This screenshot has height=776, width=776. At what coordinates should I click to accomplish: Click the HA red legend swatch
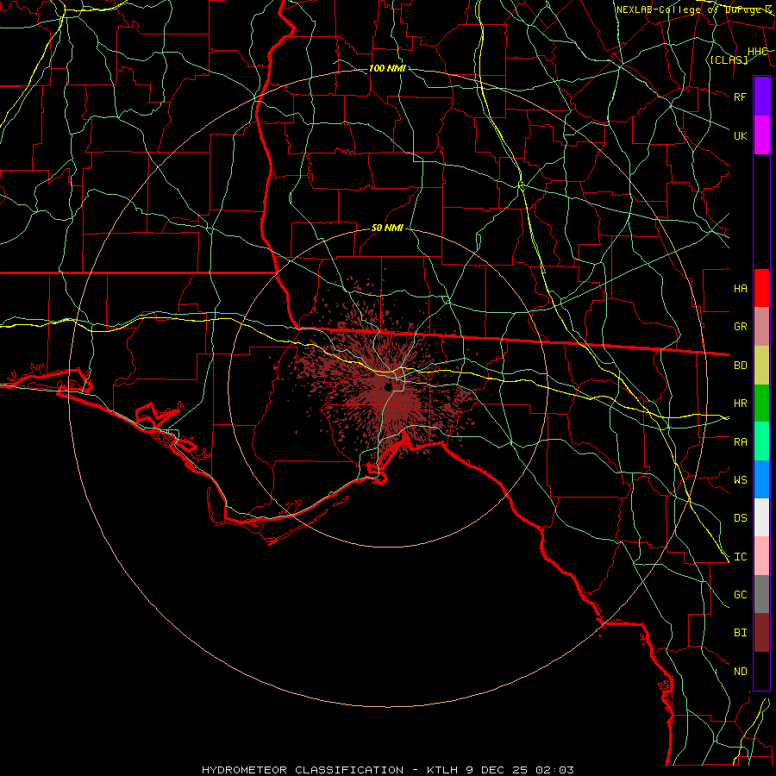pos(761,288)
